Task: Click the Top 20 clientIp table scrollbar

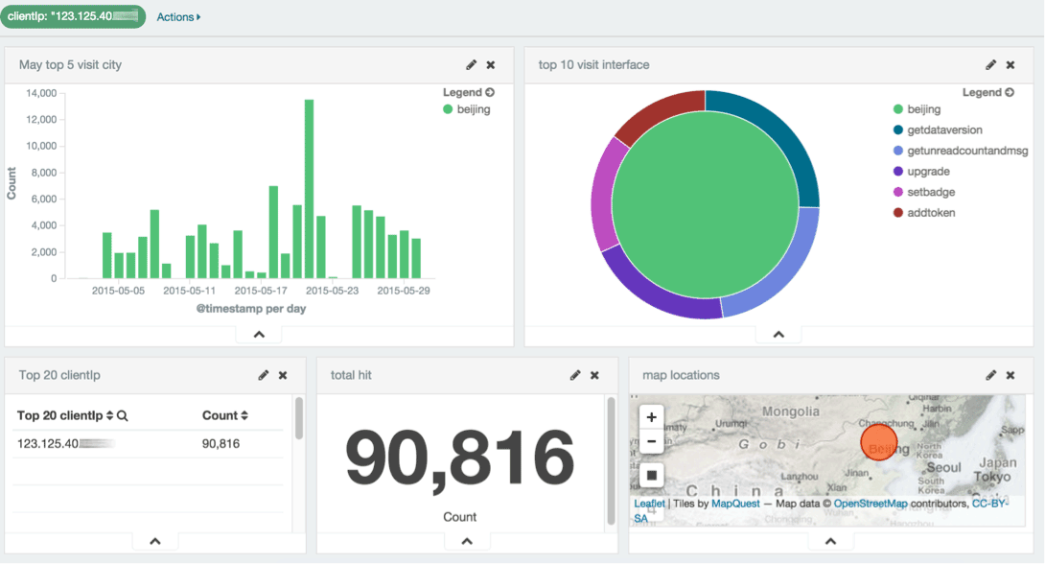Action: [x=298, y=418]
